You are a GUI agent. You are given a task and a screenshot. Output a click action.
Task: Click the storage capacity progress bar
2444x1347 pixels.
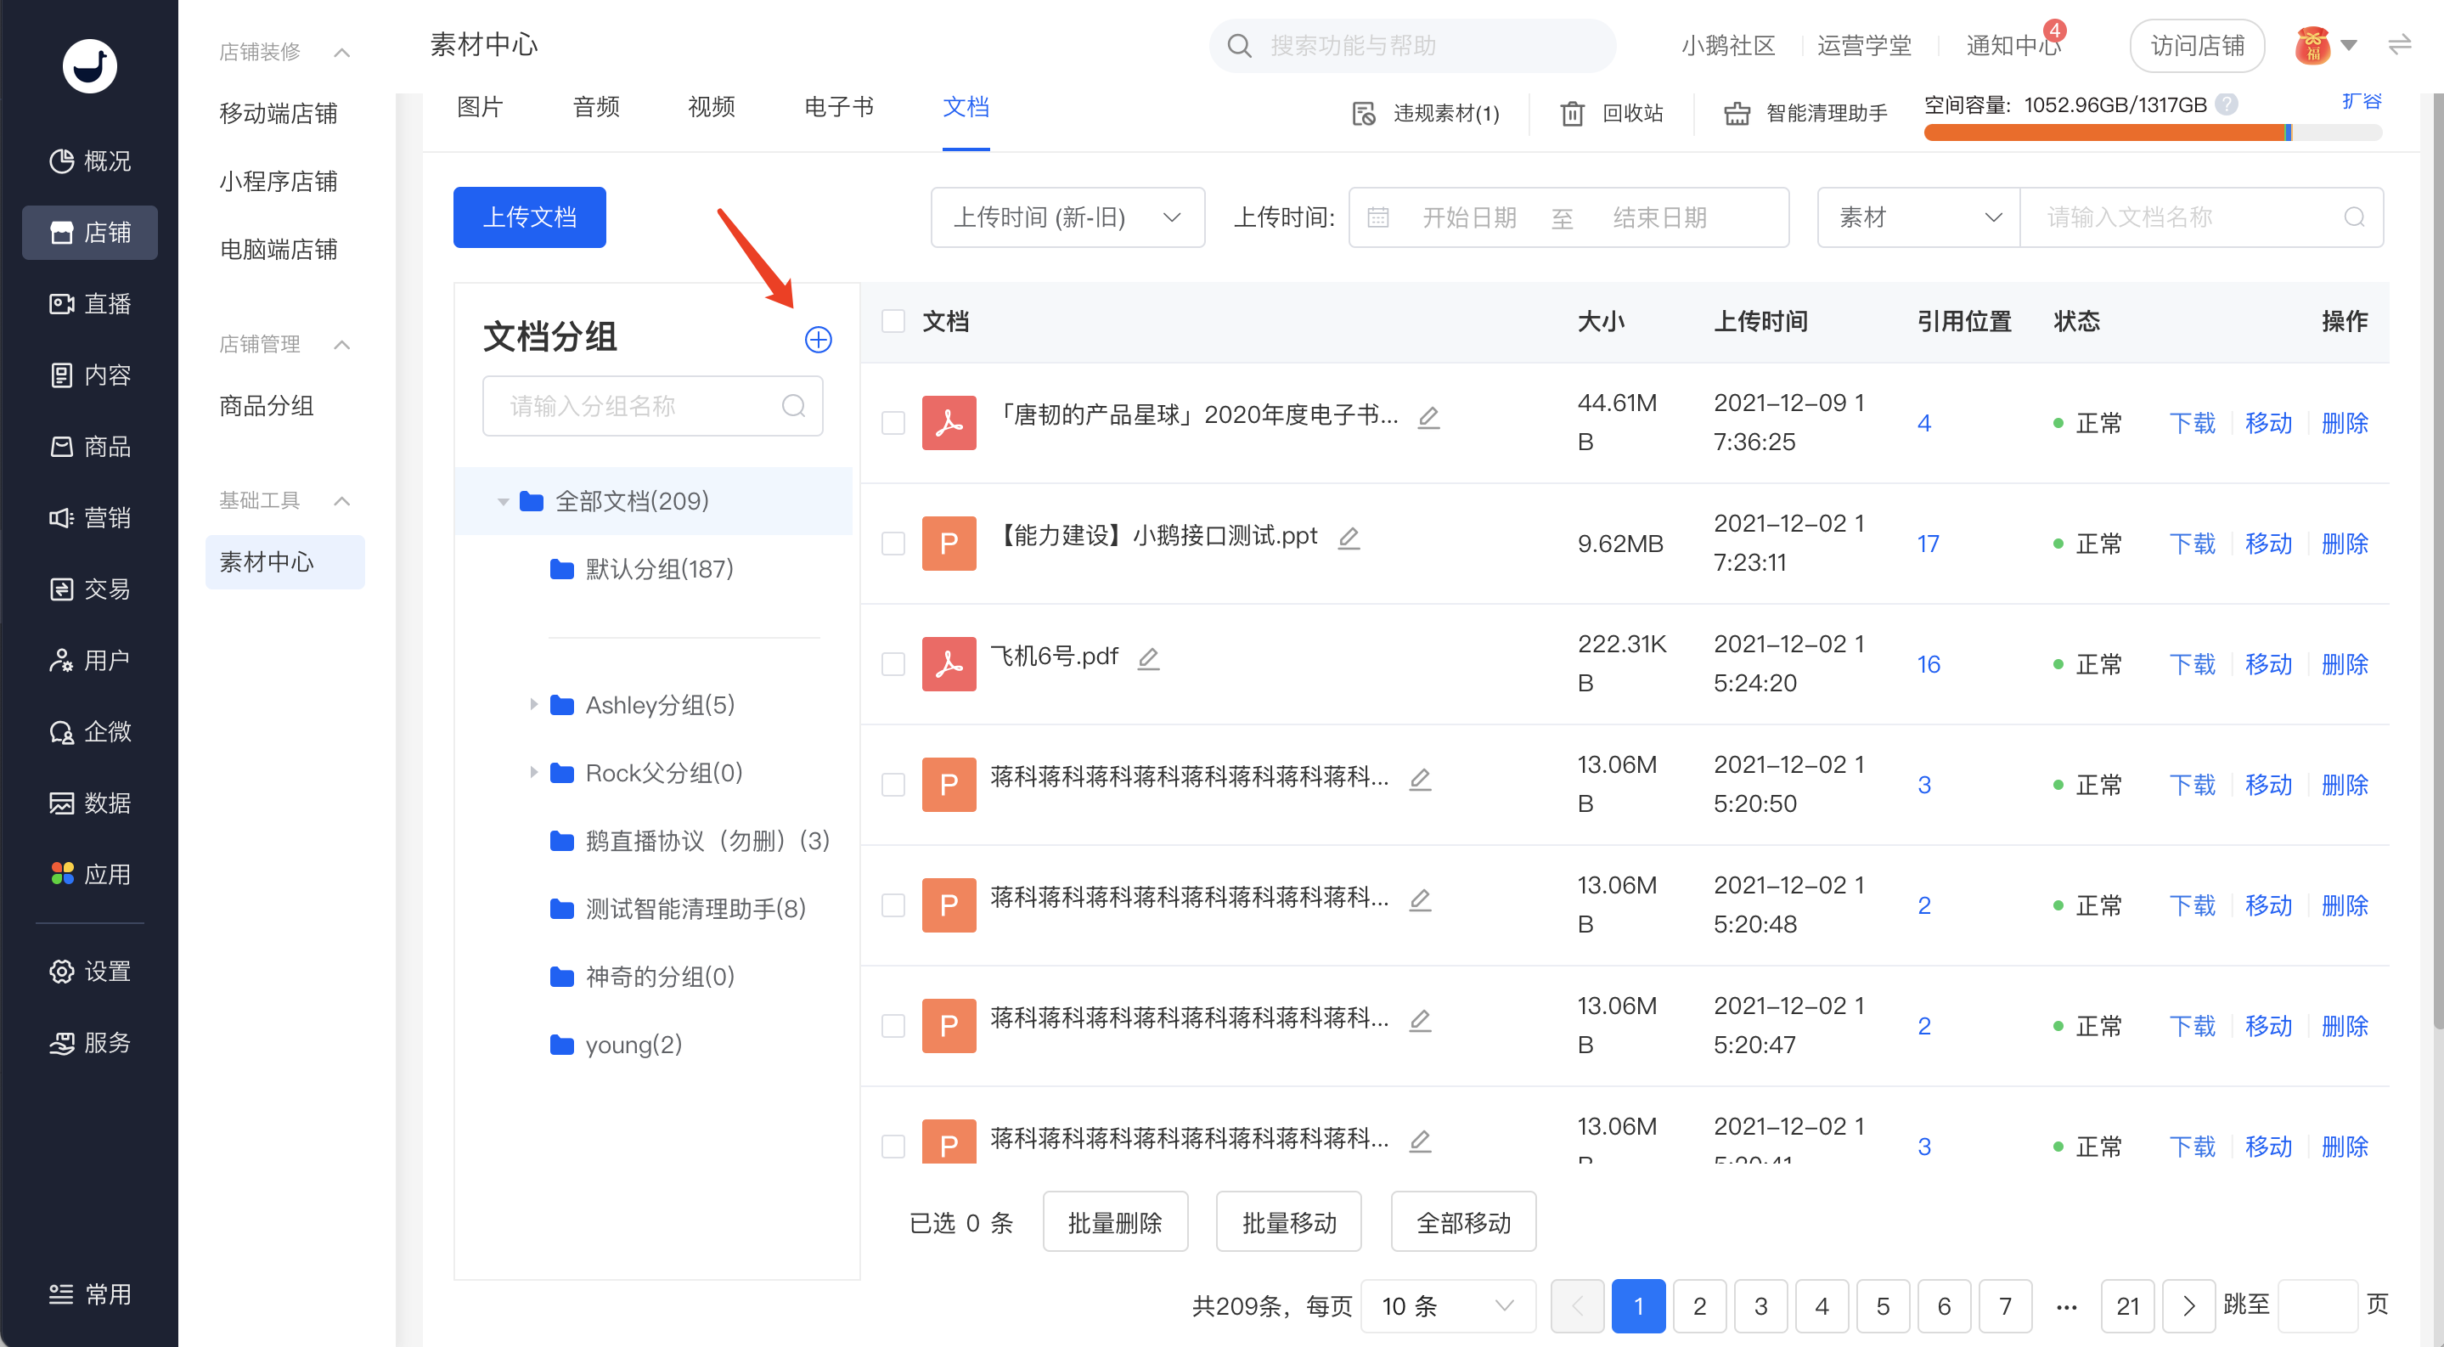pos(2152,132)
